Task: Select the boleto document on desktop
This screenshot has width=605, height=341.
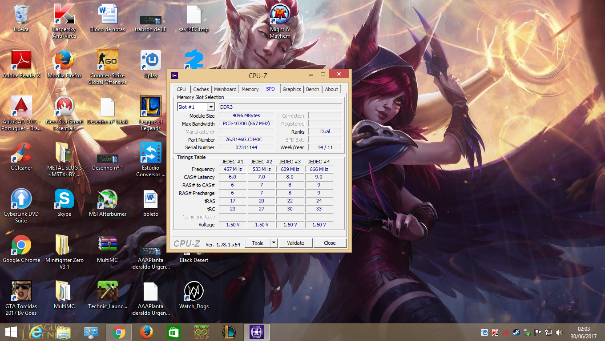Action: pos(150,203)
